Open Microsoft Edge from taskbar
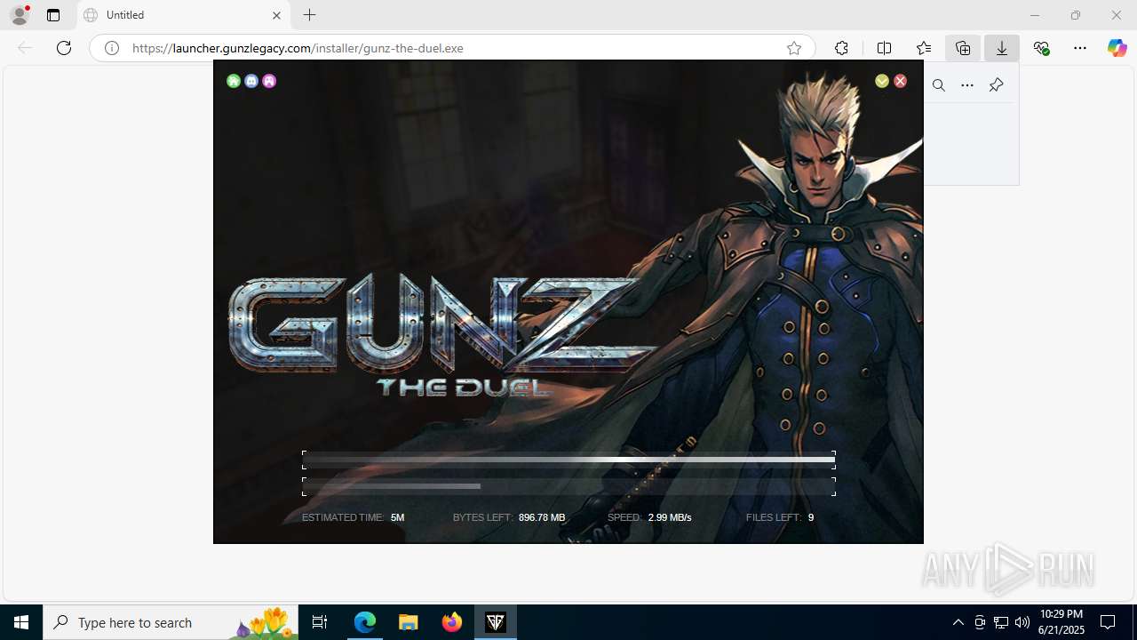This screenshot has width=1137, height=640. 365,622
